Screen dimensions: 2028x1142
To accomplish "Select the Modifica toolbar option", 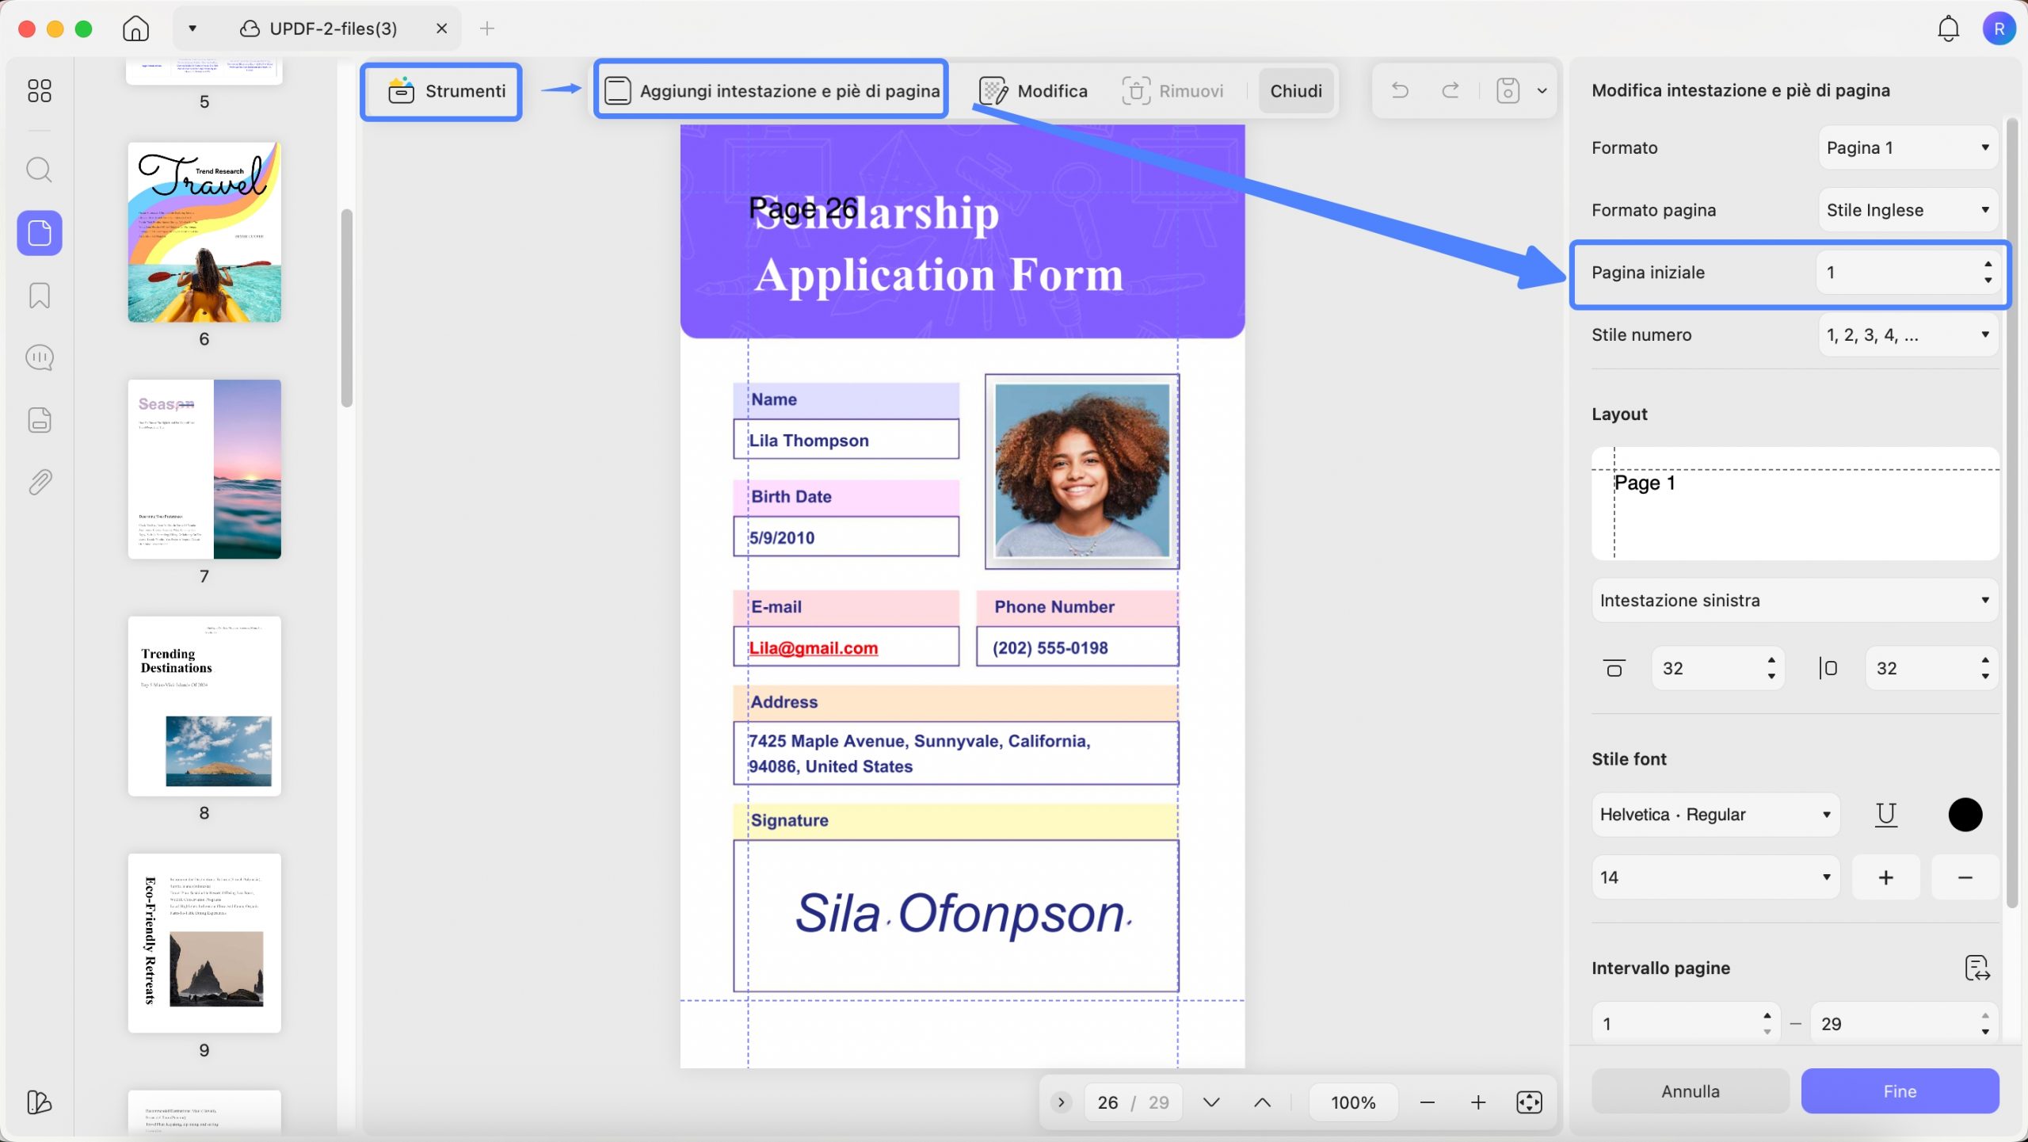I will pyautogui.click(x=1034, y=91).
